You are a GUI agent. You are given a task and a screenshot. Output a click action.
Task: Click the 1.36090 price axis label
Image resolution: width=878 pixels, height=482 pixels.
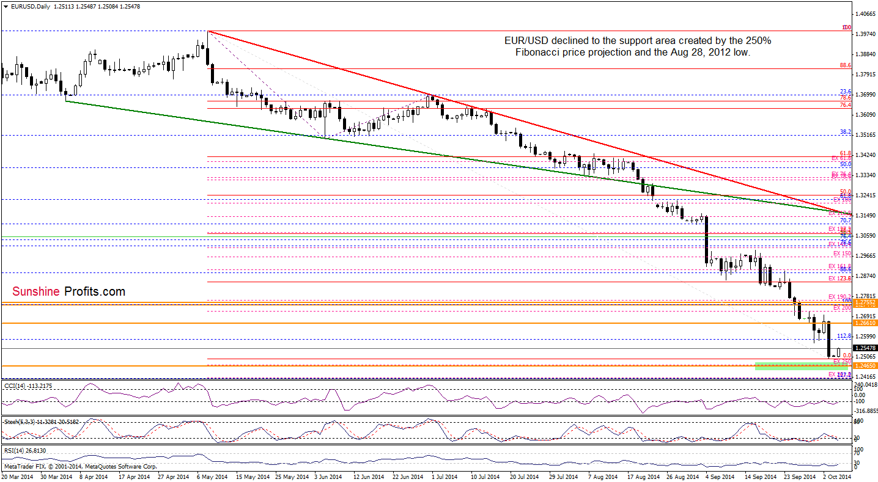click(x=866, y=114)
